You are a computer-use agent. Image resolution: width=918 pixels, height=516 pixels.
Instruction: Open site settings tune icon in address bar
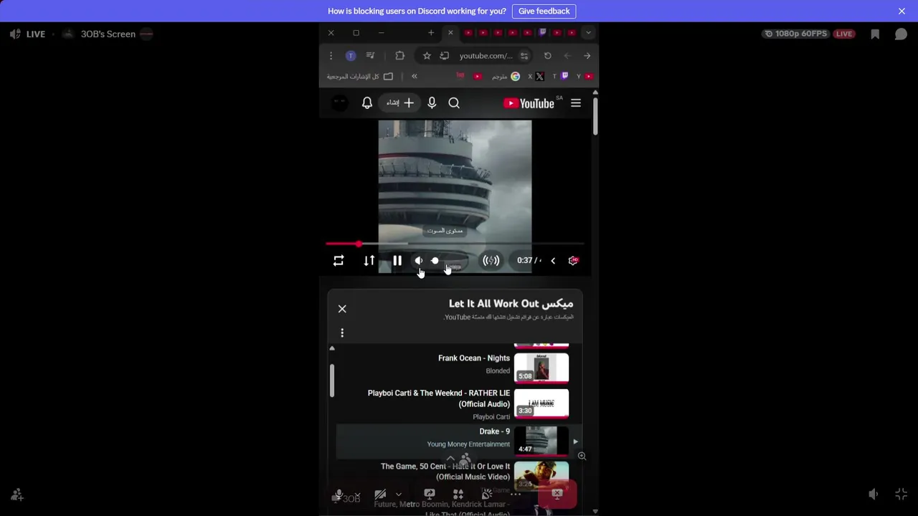coord(524,56)
